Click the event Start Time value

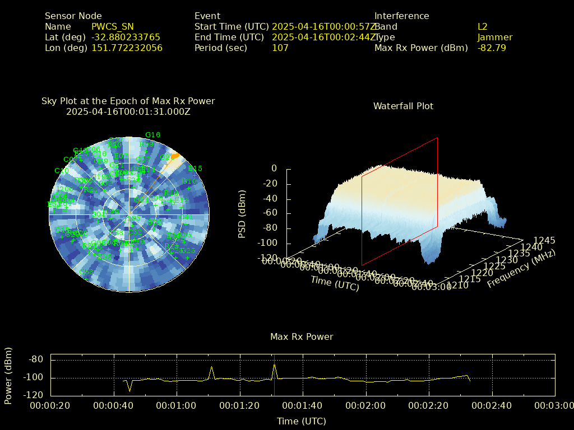pos(323,27)
